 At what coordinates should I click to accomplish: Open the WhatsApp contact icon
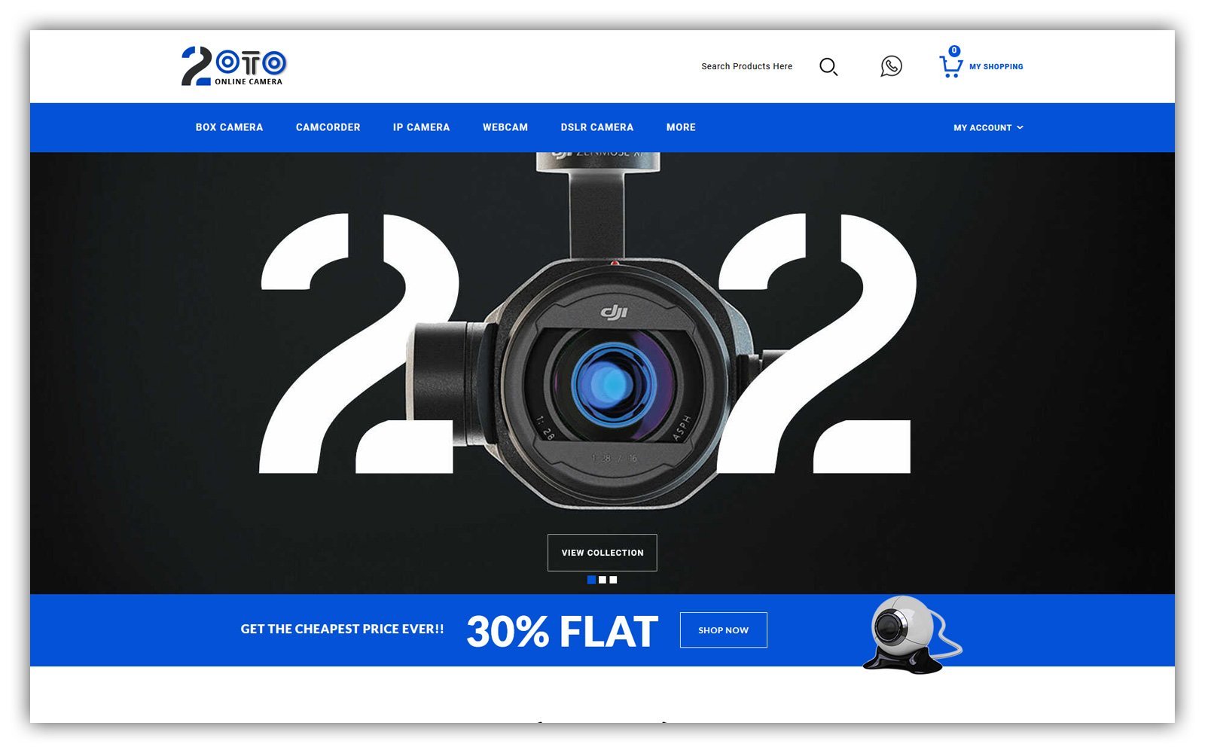891,66
